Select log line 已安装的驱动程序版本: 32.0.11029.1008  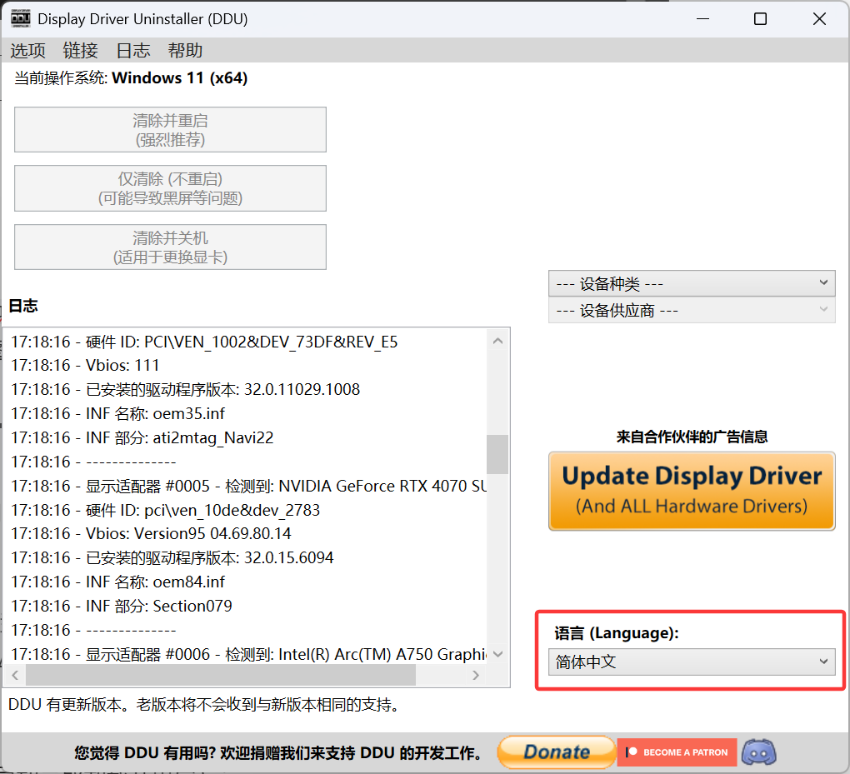pyautogui.click(x=185, y=389)
